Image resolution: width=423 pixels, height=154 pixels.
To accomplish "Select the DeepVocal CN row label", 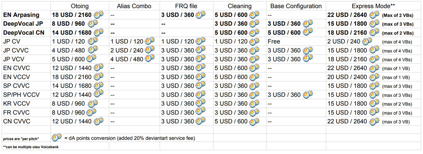I will (x=23, y=33).
